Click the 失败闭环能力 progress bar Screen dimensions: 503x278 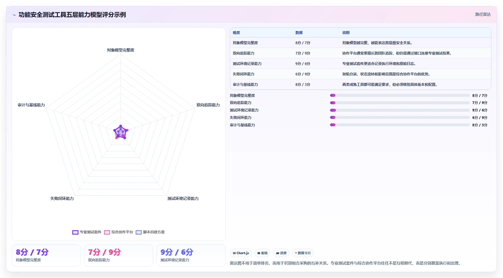(x=400, y=117)
